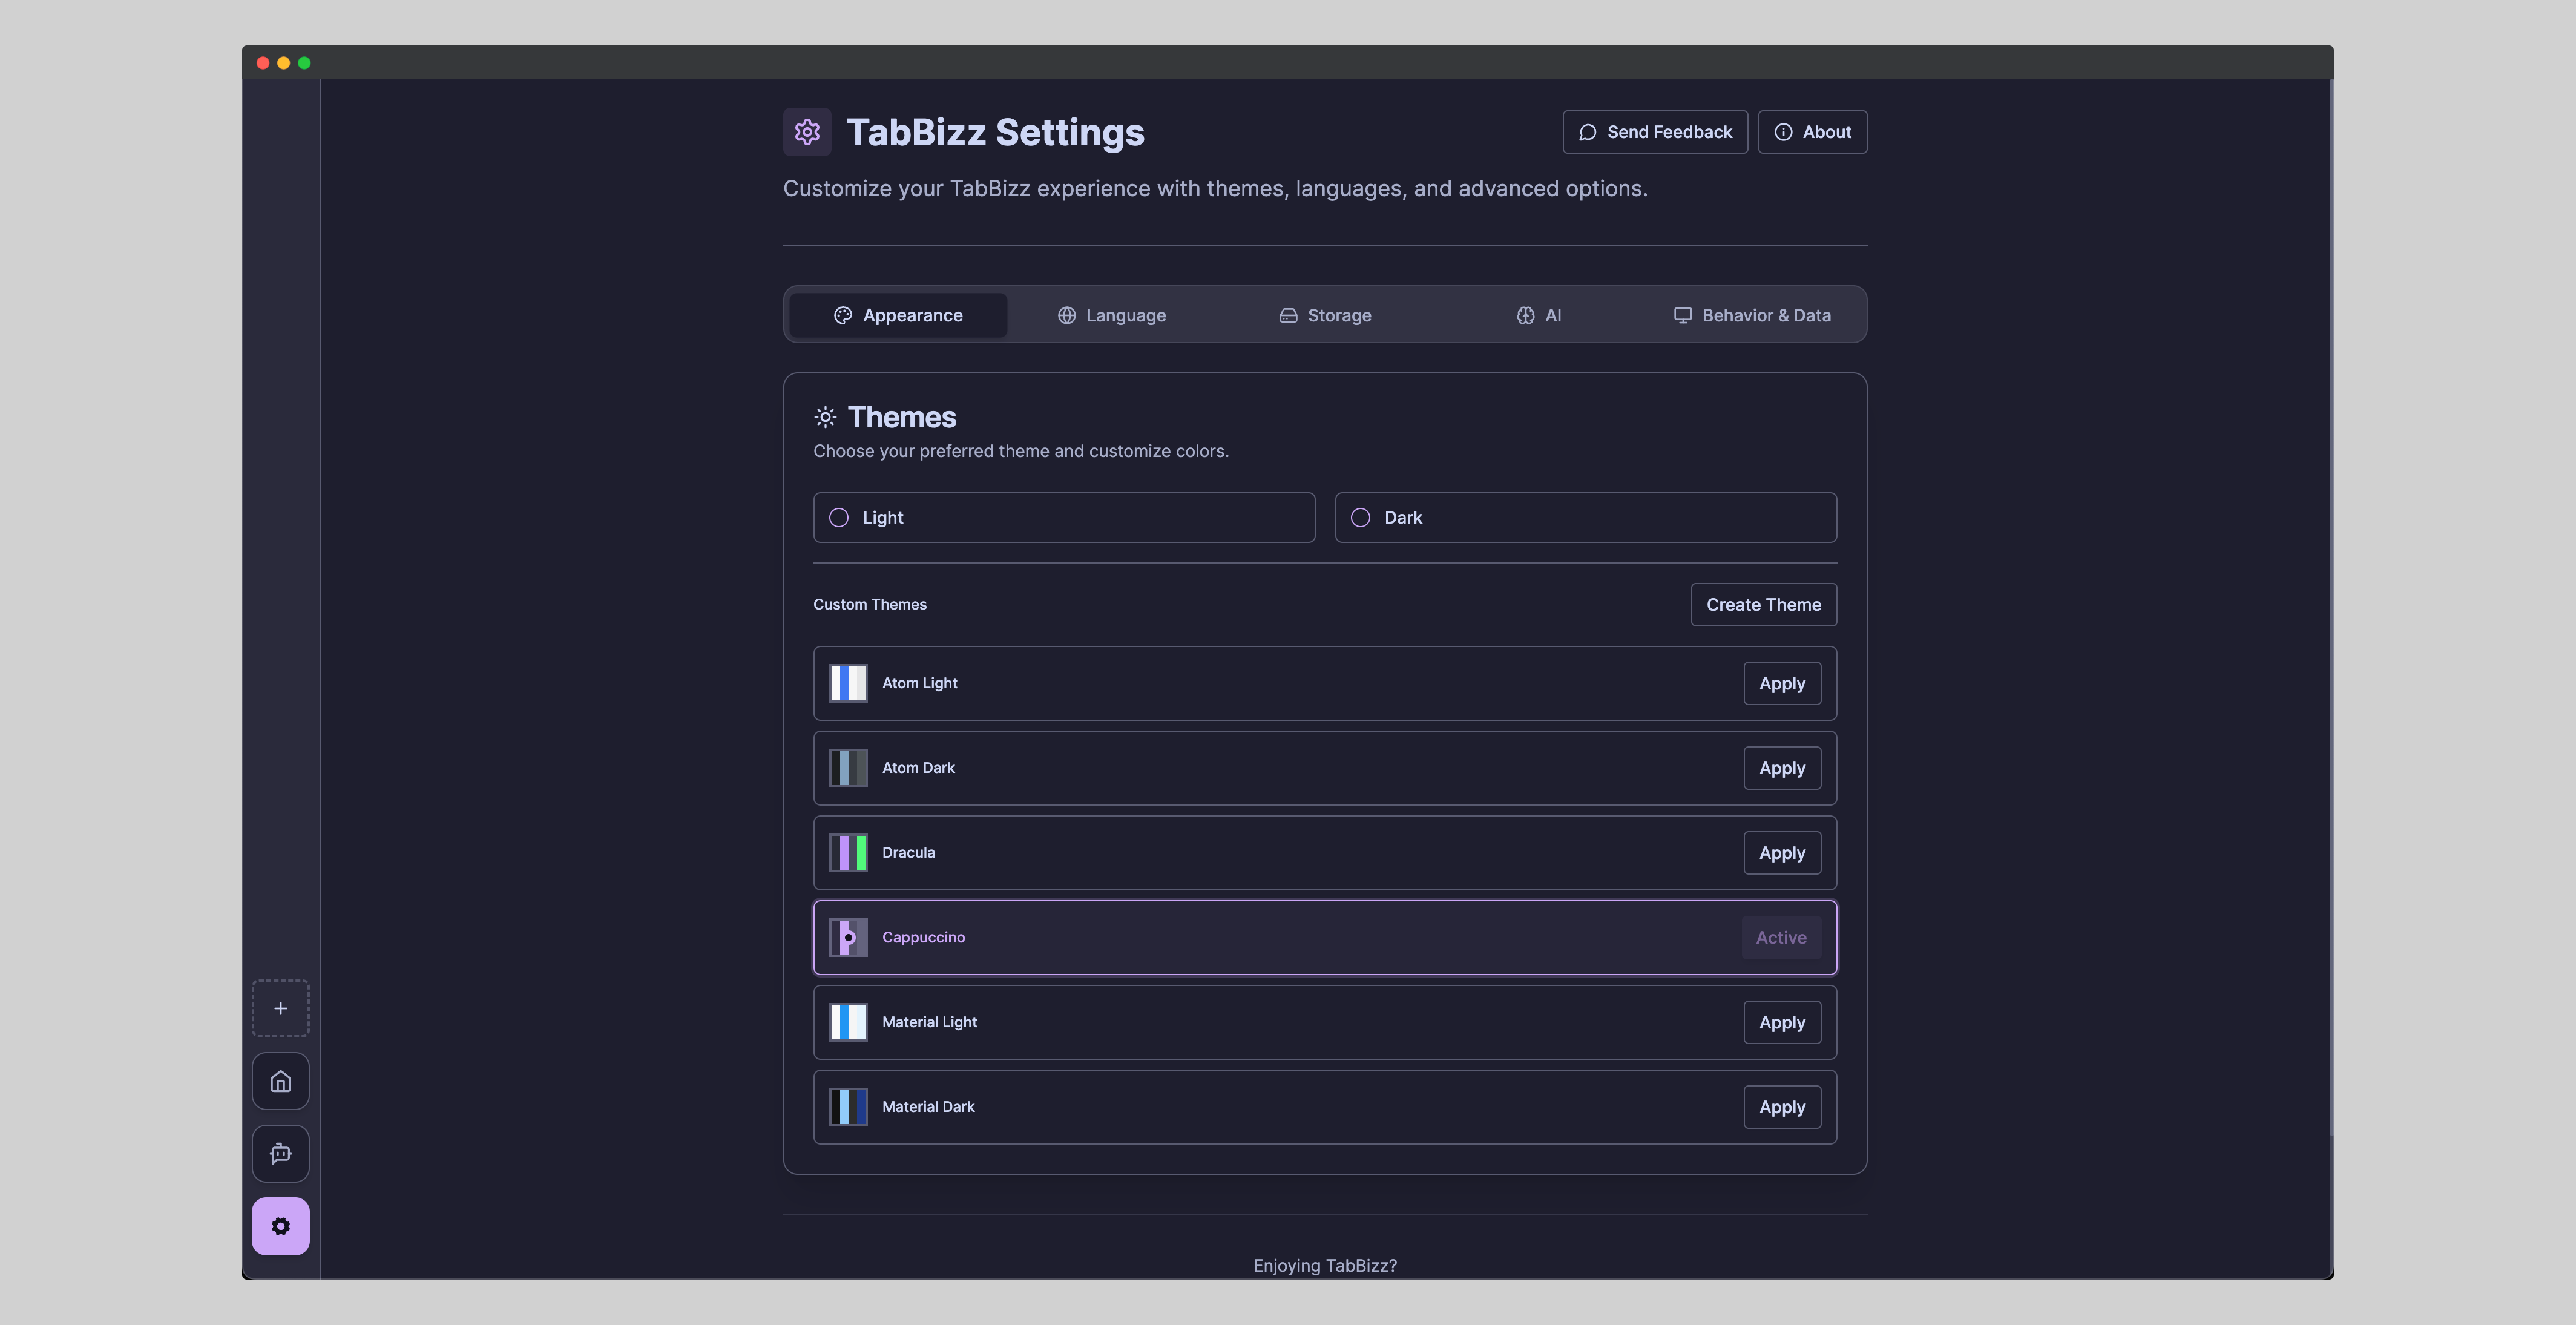Viewport: 2576px width, 1325px height.
Task: Open the AI bot chat sidebar icon
Action: [x=280, y=1154]
